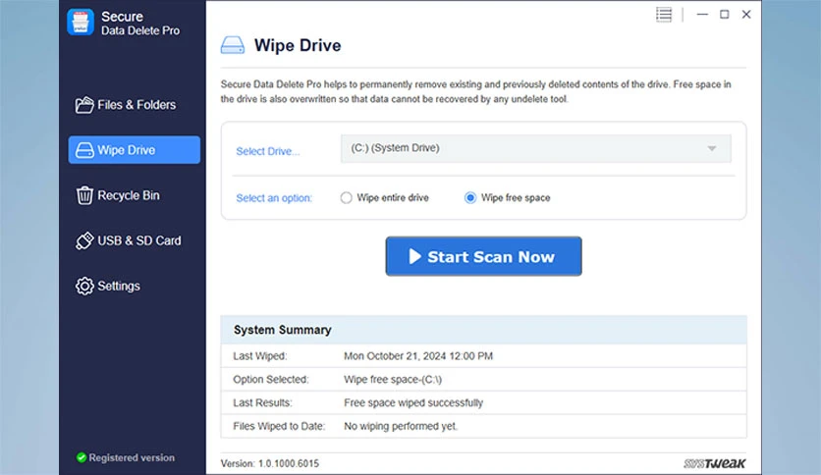This screenshot has height=475, width=821.
Task: Click the Wipe Drive description paragraph
Action: 475,91
